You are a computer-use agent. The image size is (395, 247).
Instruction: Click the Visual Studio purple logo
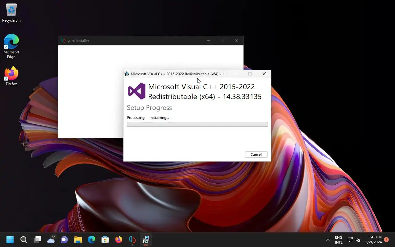pos(137,91)
